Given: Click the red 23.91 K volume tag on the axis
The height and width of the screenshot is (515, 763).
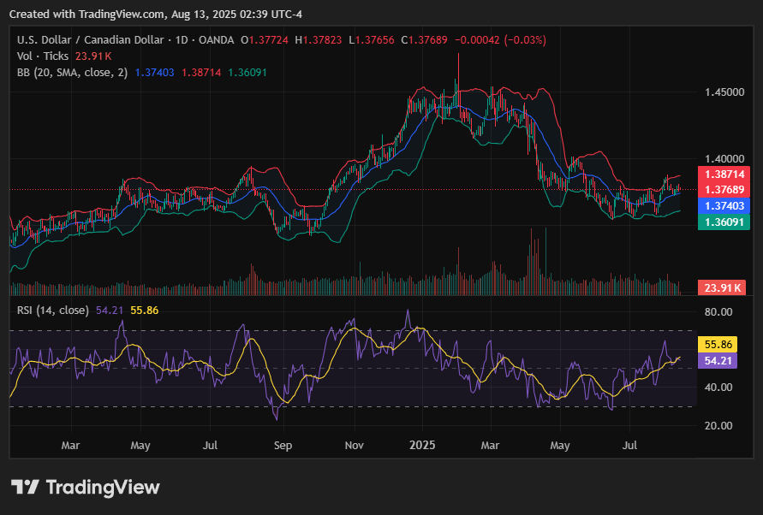Looking at the screenshot, I should pos(722,287).
